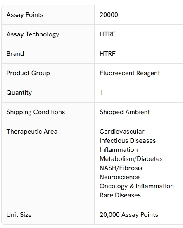Click the Quantity label
The width and height of the screenshot is (183, 228).
(19, 93)
